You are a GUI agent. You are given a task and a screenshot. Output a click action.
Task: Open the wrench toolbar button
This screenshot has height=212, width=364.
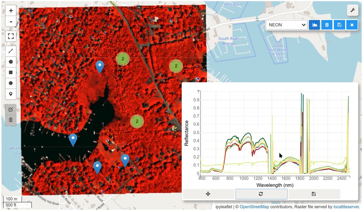tap(353, 10)
